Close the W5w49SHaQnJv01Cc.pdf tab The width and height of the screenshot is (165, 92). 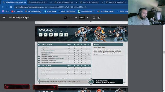click(x=25, y=2)
